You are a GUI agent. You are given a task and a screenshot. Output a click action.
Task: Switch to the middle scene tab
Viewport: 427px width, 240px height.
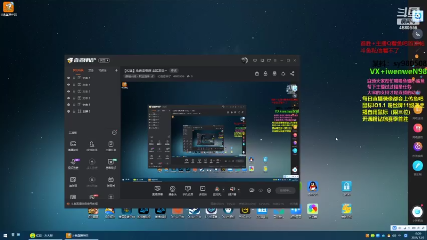click(91, 71)
